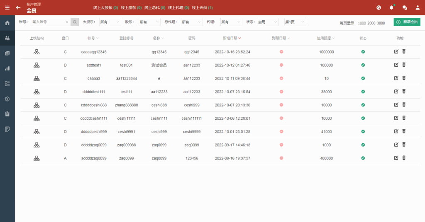Go to home in sidebar
This screenshot has height=222, width=425.
[7, 23]
